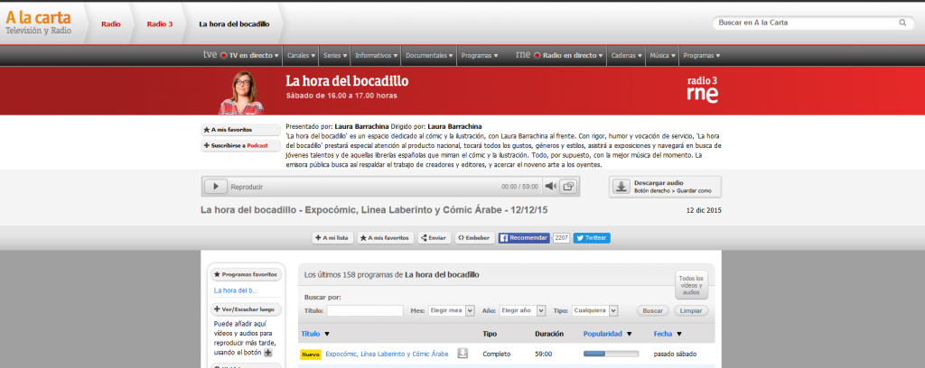Click the Buscar filter button
This screenshot has width=925, height=368.
(x=652, y=310)
